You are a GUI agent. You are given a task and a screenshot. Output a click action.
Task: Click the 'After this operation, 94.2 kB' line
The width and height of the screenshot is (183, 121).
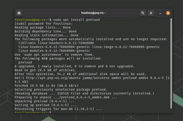(x=80, y=74)
